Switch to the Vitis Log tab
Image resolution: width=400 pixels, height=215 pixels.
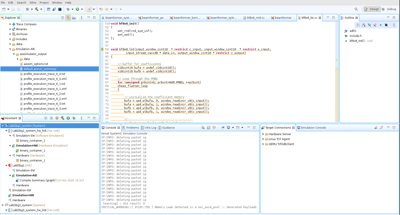tap(148, 128)
